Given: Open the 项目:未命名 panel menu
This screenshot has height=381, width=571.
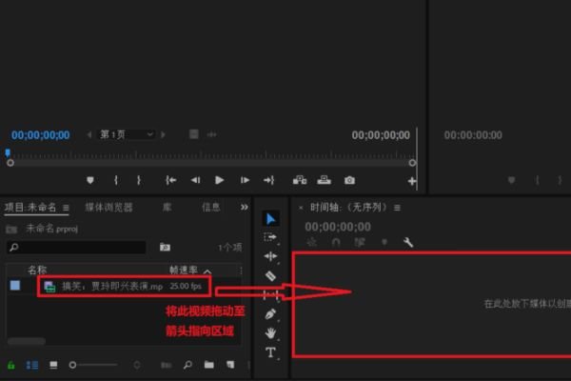Looking at the screenshot, I should coord(66,208).
